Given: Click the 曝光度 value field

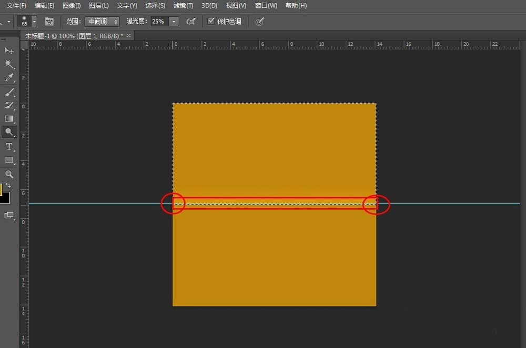Looking at the screenshot, I should pyautogui.click(x=159, y=22).
